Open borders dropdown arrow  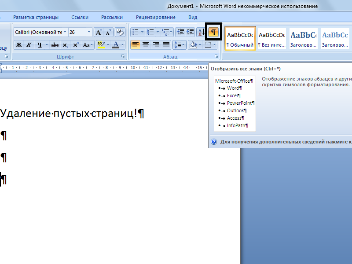click(x=215, y=45)
